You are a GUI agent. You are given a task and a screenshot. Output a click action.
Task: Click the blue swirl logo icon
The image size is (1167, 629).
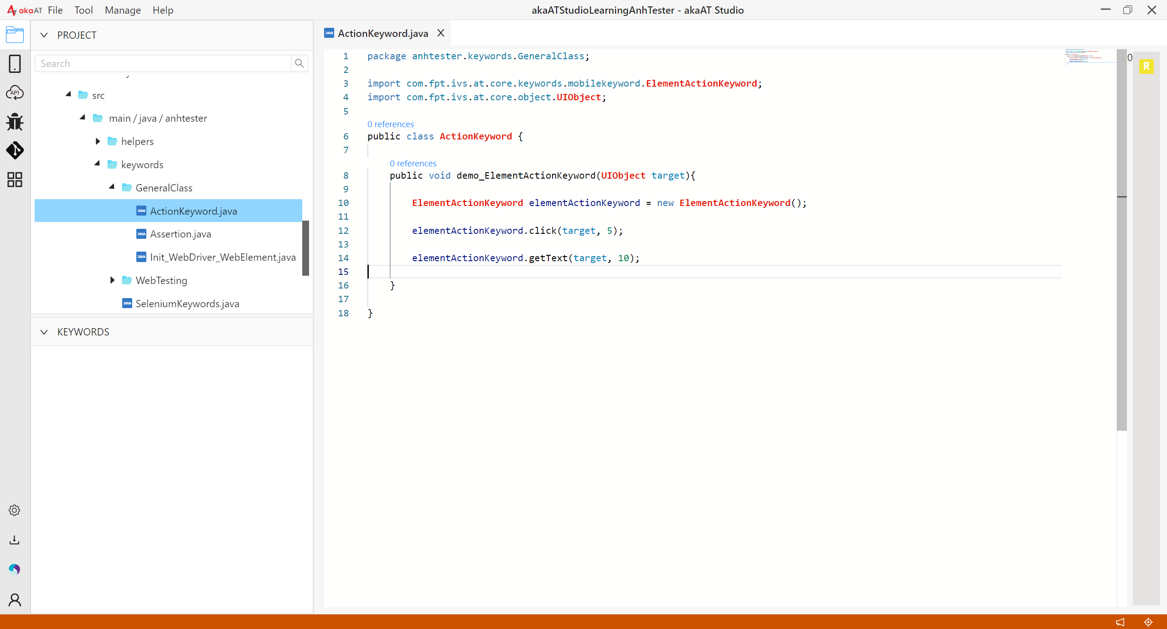[15, 569]
